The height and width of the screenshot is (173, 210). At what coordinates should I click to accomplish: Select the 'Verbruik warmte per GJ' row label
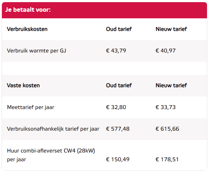click(x=36, y=51)
